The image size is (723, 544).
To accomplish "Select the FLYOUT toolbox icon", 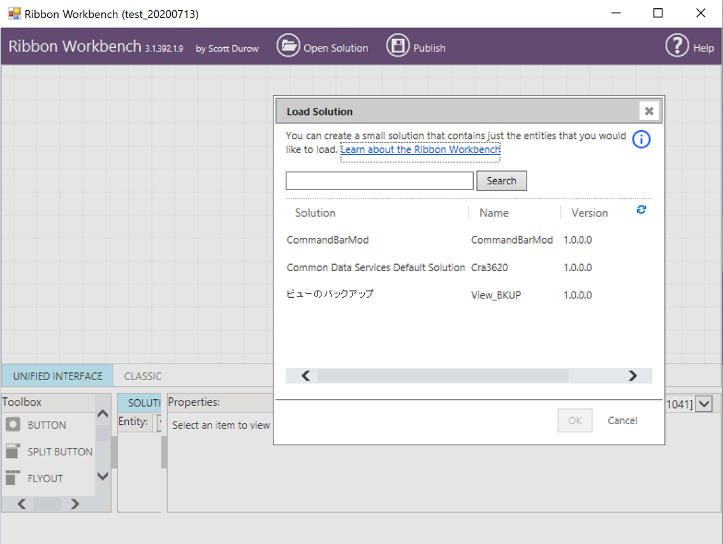I will [13, 478].
